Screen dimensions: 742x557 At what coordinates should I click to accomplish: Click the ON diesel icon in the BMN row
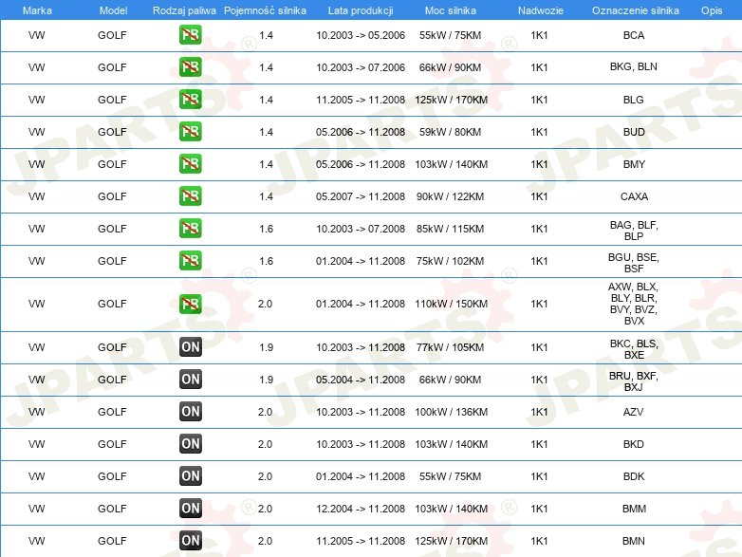(190, 540)
